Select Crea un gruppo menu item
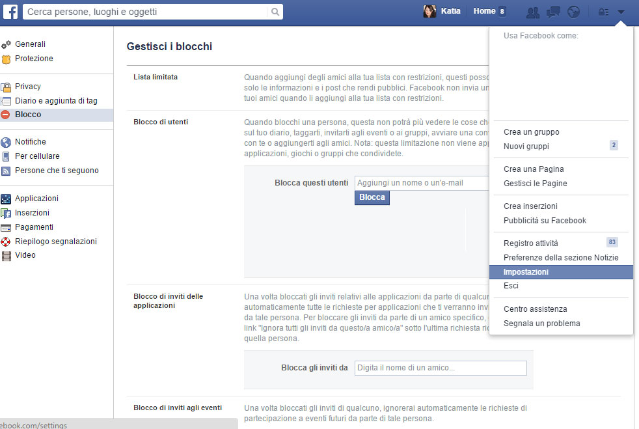 click(532, 132)
